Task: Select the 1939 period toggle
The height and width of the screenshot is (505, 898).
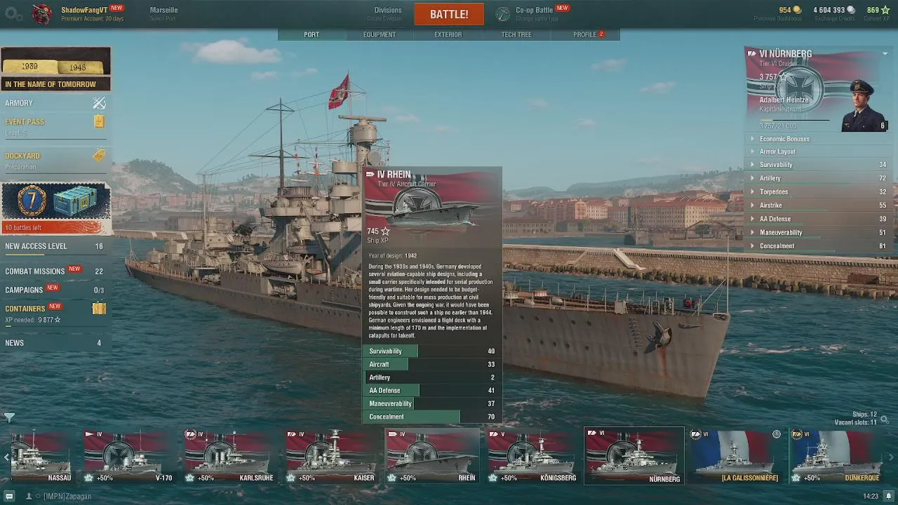Action: [x=29, y=66]
